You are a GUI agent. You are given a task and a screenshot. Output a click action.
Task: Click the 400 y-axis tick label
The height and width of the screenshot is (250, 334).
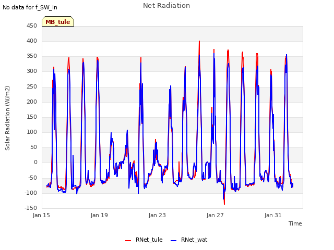click(32, 41)
